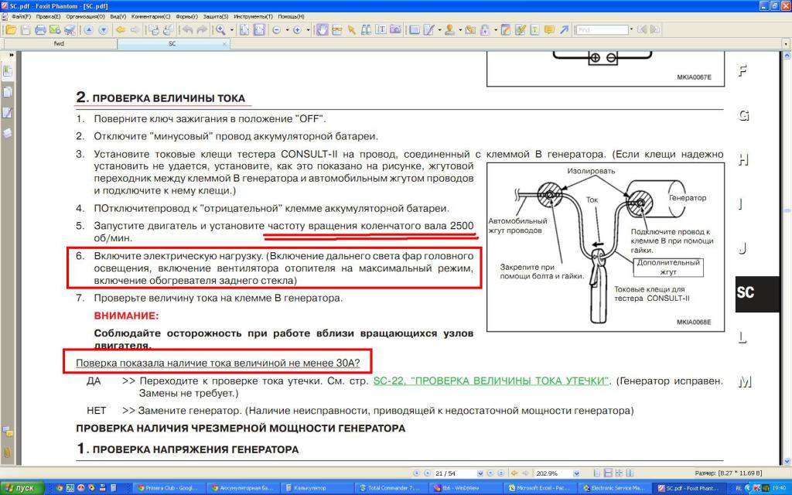Image resolution: width=792 pixels, height=495 pixels.
Task: Click the Find search input field
Action: 602,30
